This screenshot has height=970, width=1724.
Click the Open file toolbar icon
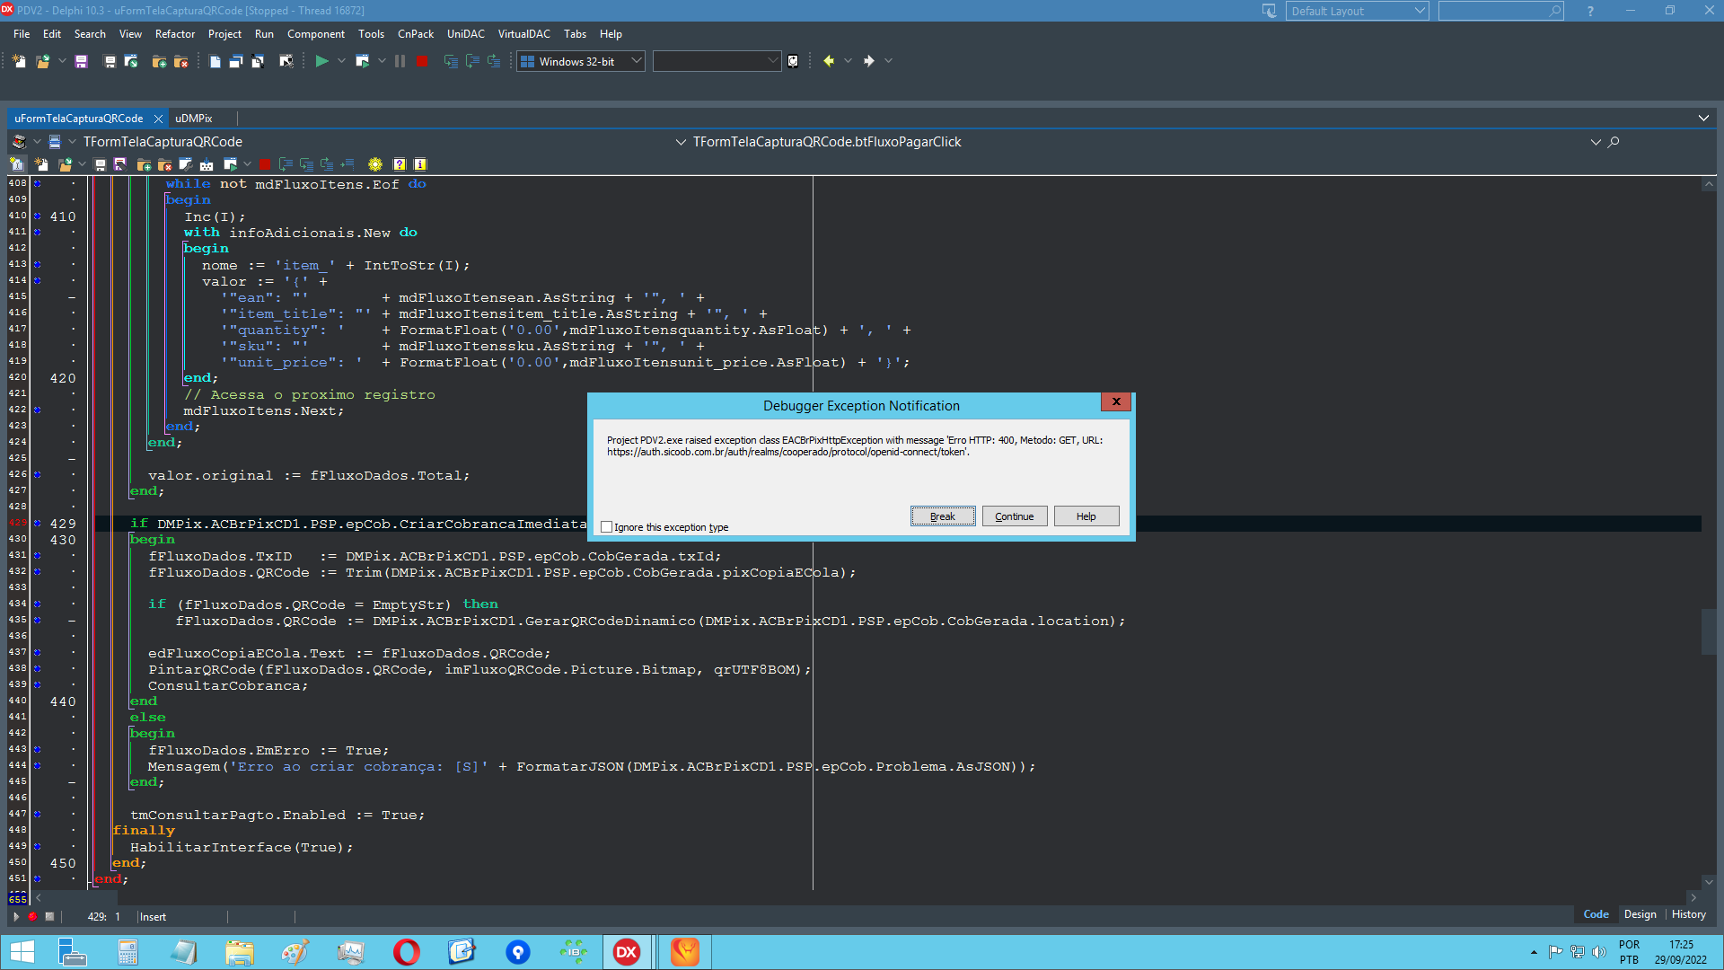42,61
